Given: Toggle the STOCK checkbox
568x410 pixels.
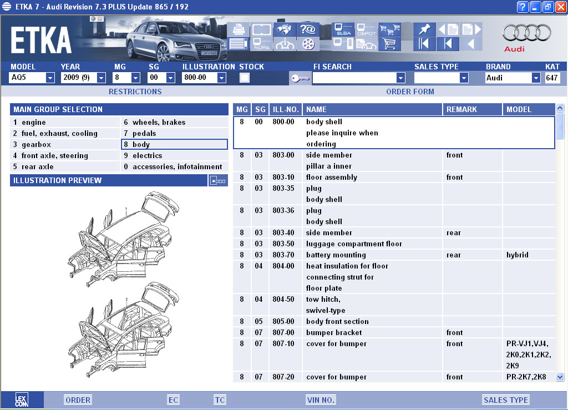Looking at the screenshot, I should tap(245, 78).
